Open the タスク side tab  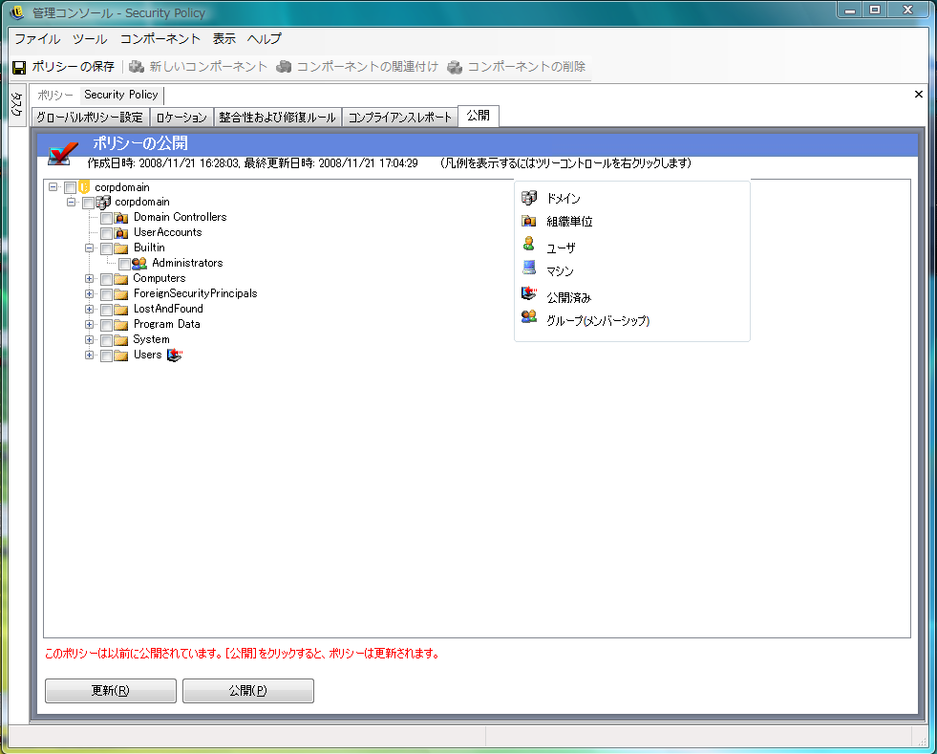tap(17, 105)
